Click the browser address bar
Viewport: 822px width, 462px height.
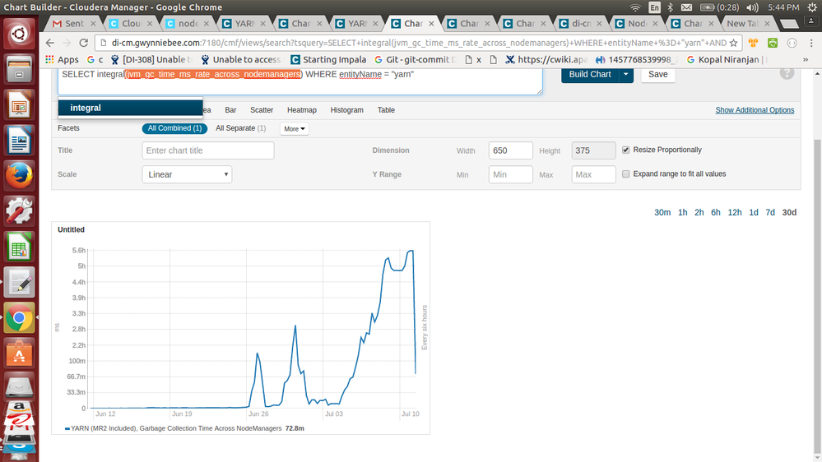click(x=418, y=43)
